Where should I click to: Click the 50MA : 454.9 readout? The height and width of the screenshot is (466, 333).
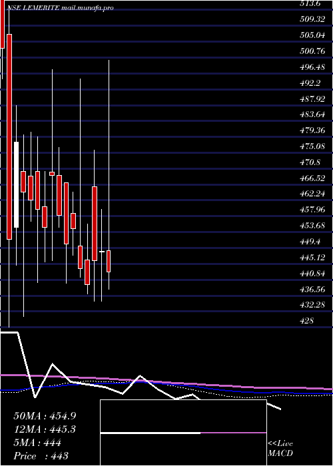tap(45, 416)
